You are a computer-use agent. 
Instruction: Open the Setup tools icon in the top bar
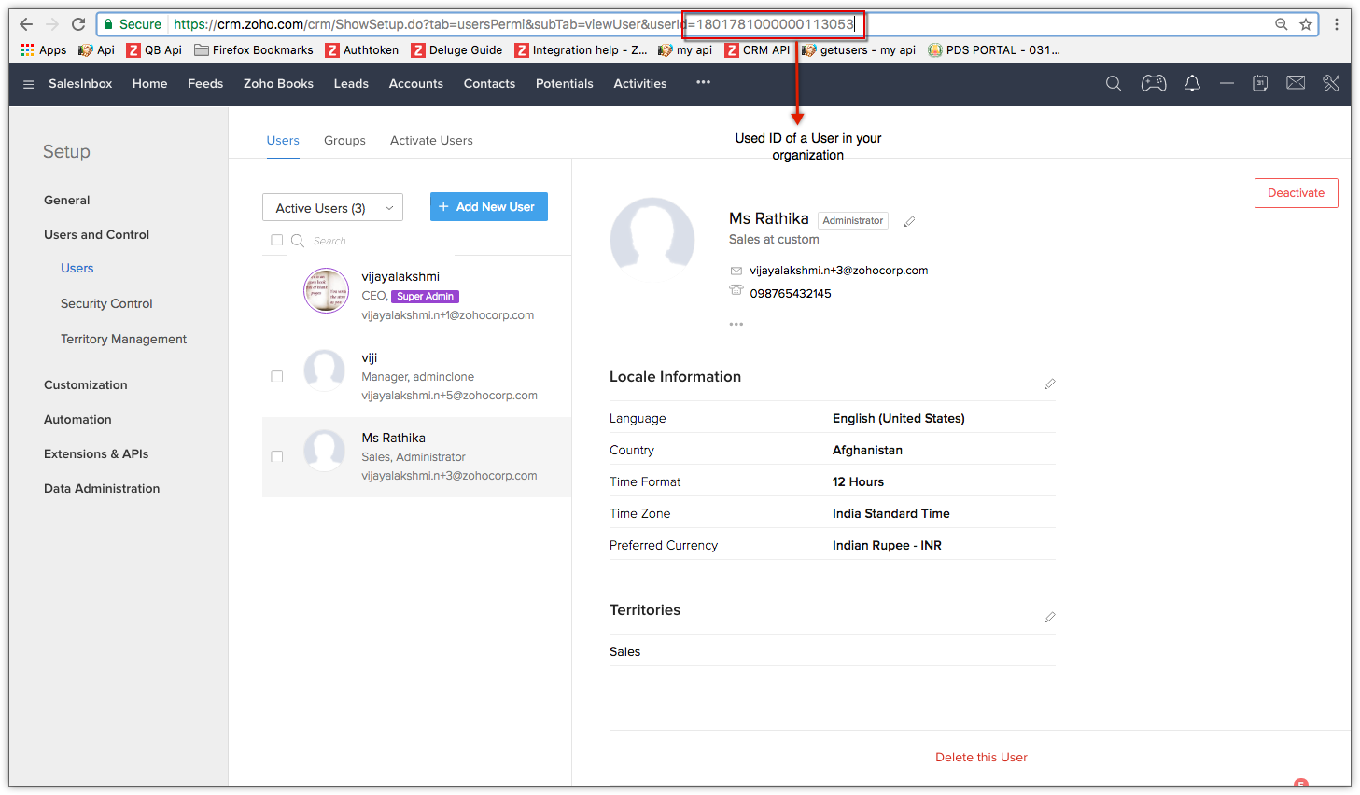pyautogui.click(x=1331, y=83)
